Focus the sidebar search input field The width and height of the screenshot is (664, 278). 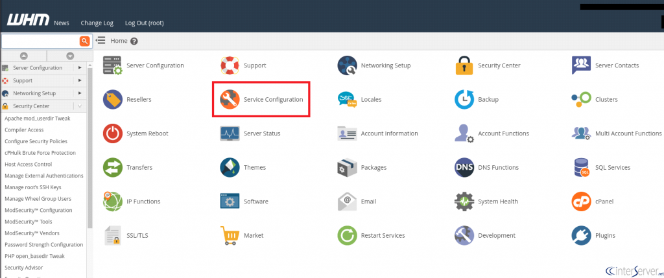tap(40, 41)
